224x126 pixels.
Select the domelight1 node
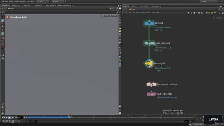click(149, 64)
